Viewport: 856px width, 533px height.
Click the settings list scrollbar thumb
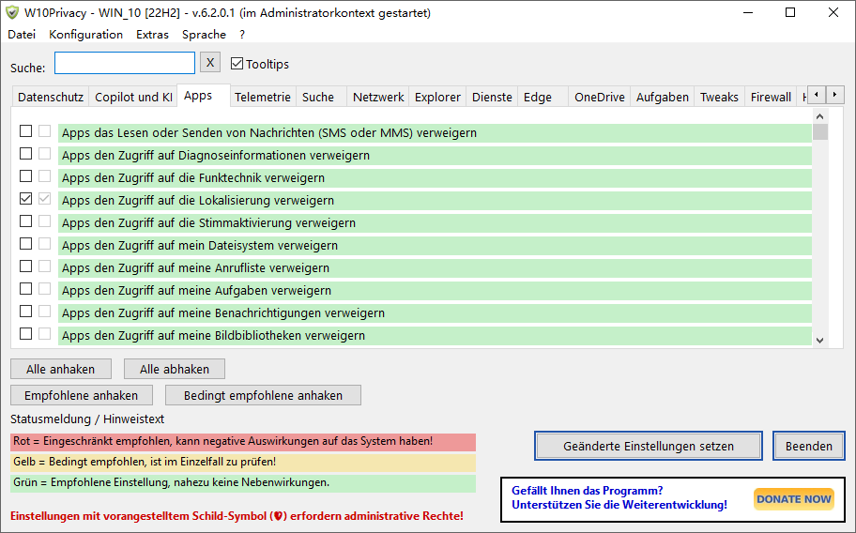tap(820, 132)
